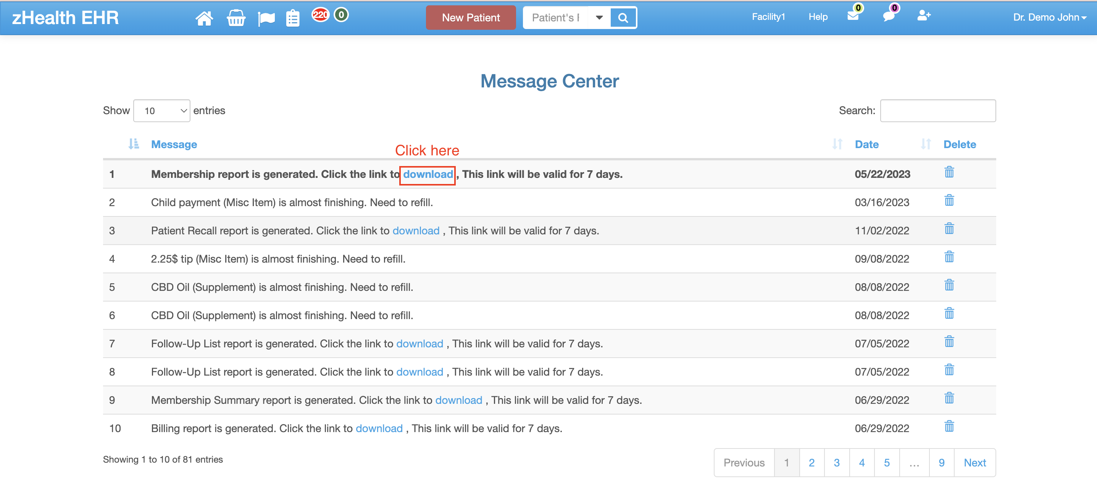Open the envelope messages icon
Viewport: 1097px width, 484px height.
click(x=853, y=16)
